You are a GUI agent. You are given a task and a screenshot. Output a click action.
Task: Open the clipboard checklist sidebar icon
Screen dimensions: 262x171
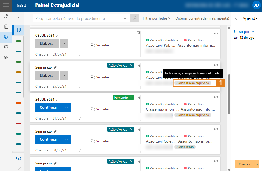[x=6, y=27]
